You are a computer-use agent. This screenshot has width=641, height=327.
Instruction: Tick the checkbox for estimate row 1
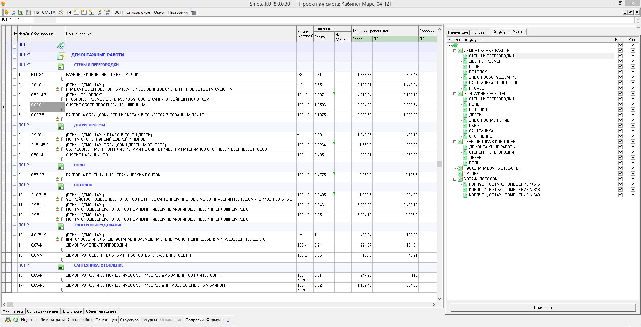(x=14, y=77)
